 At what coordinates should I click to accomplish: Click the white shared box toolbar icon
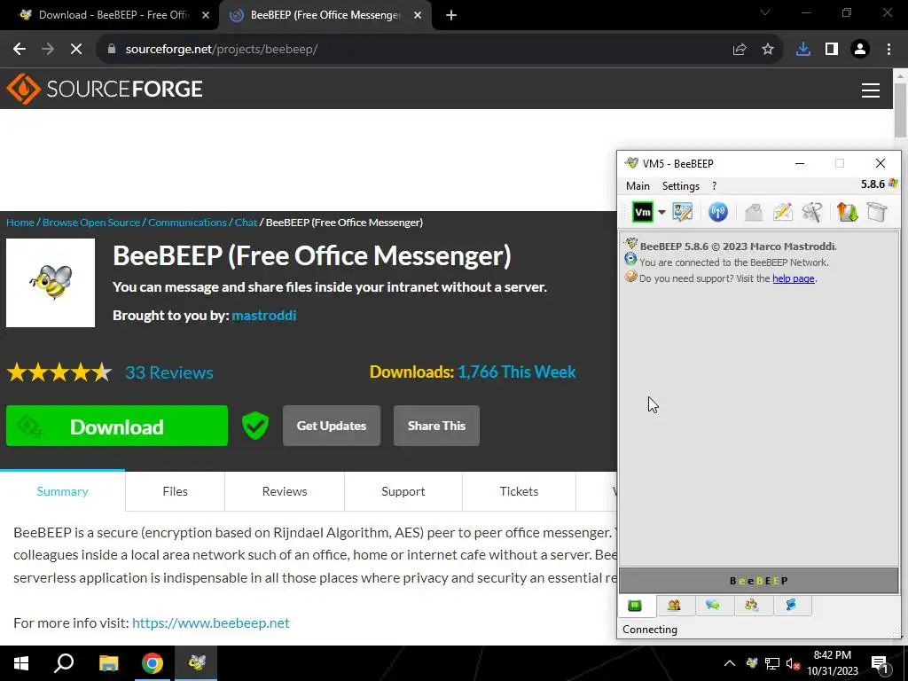click(877, 212)
